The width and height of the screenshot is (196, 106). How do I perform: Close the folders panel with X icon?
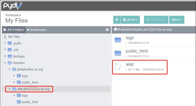click(x=107, y=30)
